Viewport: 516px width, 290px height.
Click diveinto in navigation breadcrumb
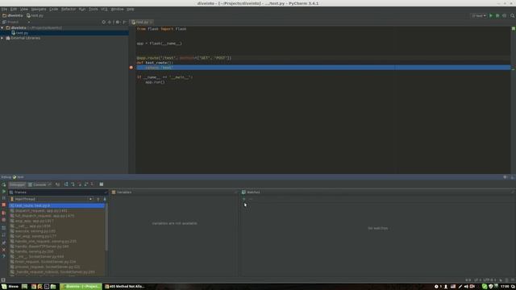tap(13, 15)
